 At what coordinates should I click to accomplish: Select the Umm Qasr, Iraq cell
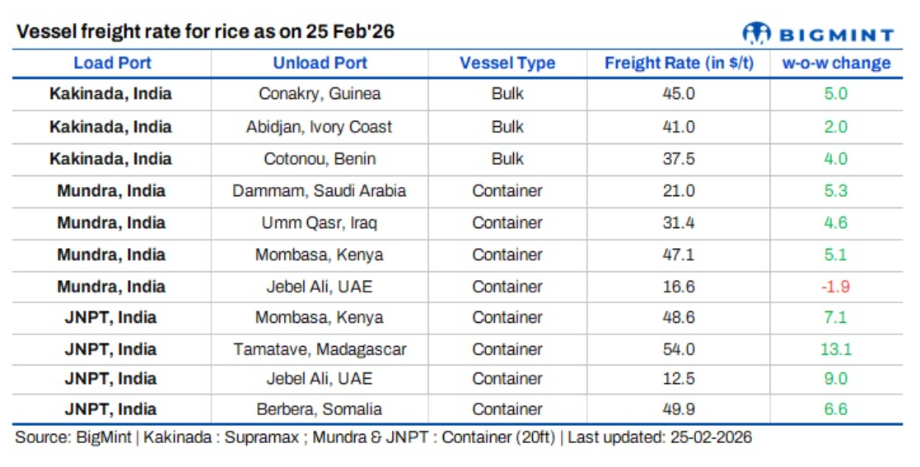pyautogui.click(x=320, y=223)
